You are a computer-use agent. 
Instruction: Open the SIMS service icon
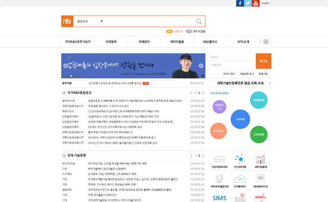pyautogui.click(x=219, y=198)
